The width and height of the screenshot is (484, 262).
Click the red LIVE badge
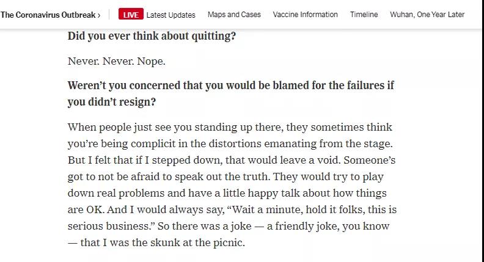click(x=130, y=15)
